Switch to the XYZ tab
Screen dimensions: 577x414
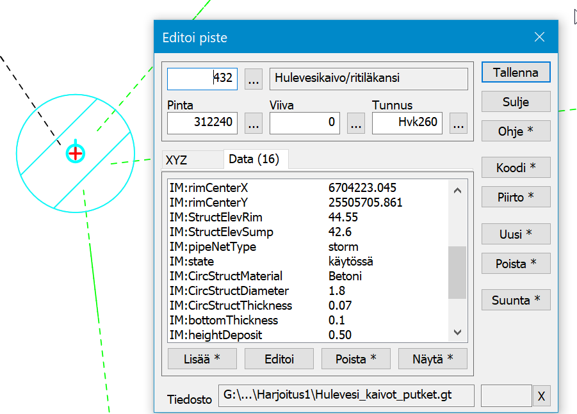176,160
